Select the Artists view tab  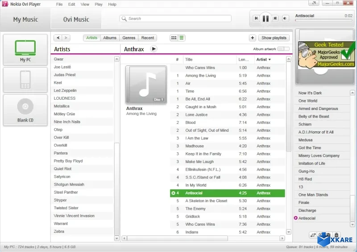pos(91,38)
